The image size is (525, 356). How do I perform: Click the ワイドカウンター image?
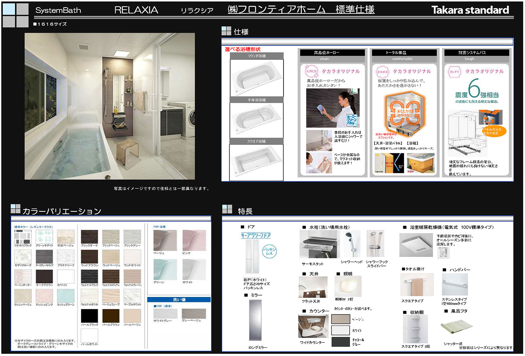(313, 326)
